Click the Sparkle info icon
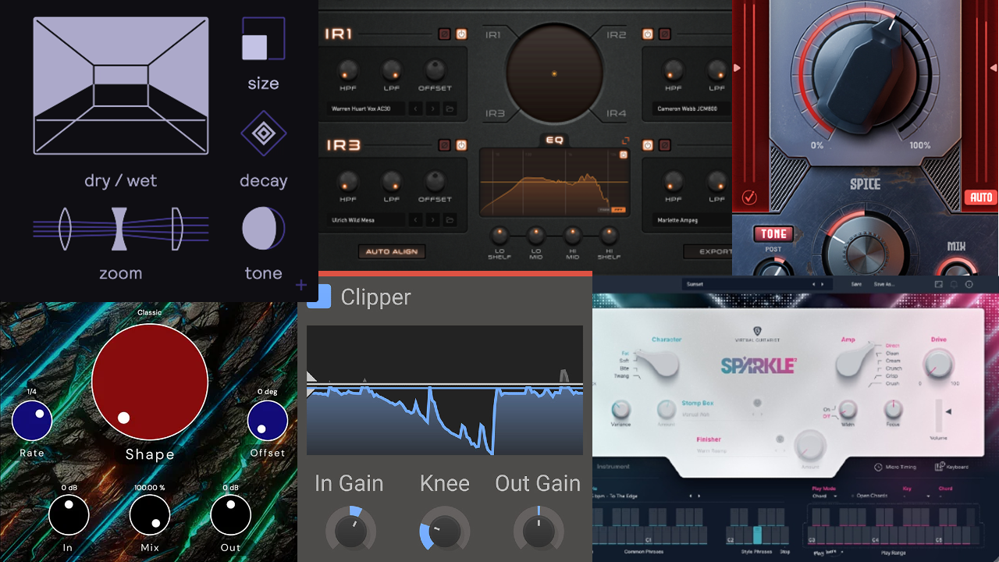Screen dimensions: 999x562 tap(969, 284)
